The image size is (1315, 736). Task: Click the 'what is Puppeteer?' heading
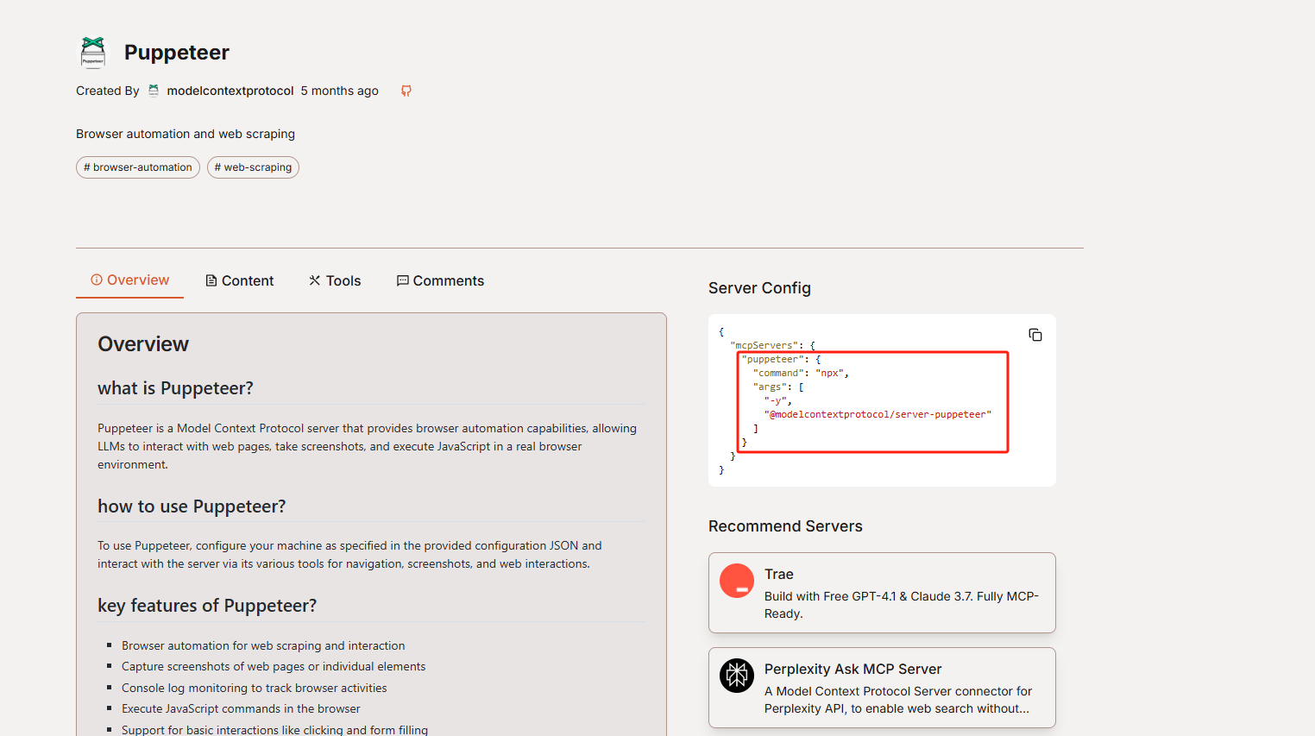175,388
